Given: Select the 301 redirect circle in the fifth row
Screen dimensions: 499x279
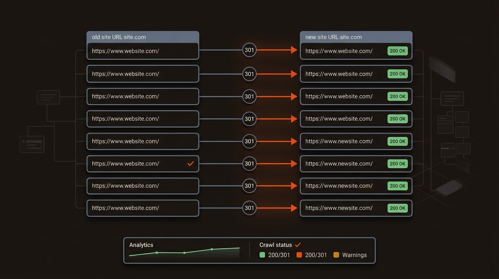Looking at the screenshot, I should coord(249,141).
